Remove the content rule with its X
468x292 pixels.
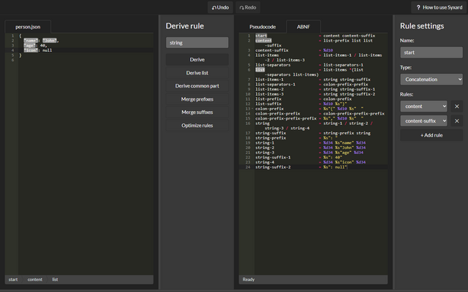click(456, 107)
